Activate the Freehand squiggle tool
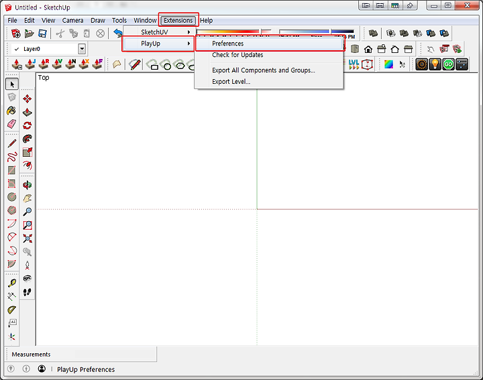Image resolution: width=483 pixels, height=380 pixels. click(x=11, y=157)
